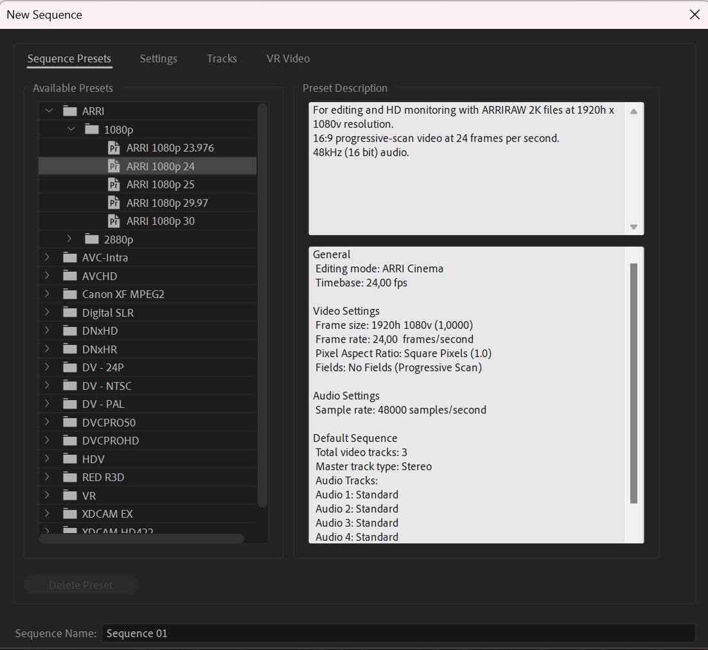Expand the HDV presets

(x=47, y=458)
